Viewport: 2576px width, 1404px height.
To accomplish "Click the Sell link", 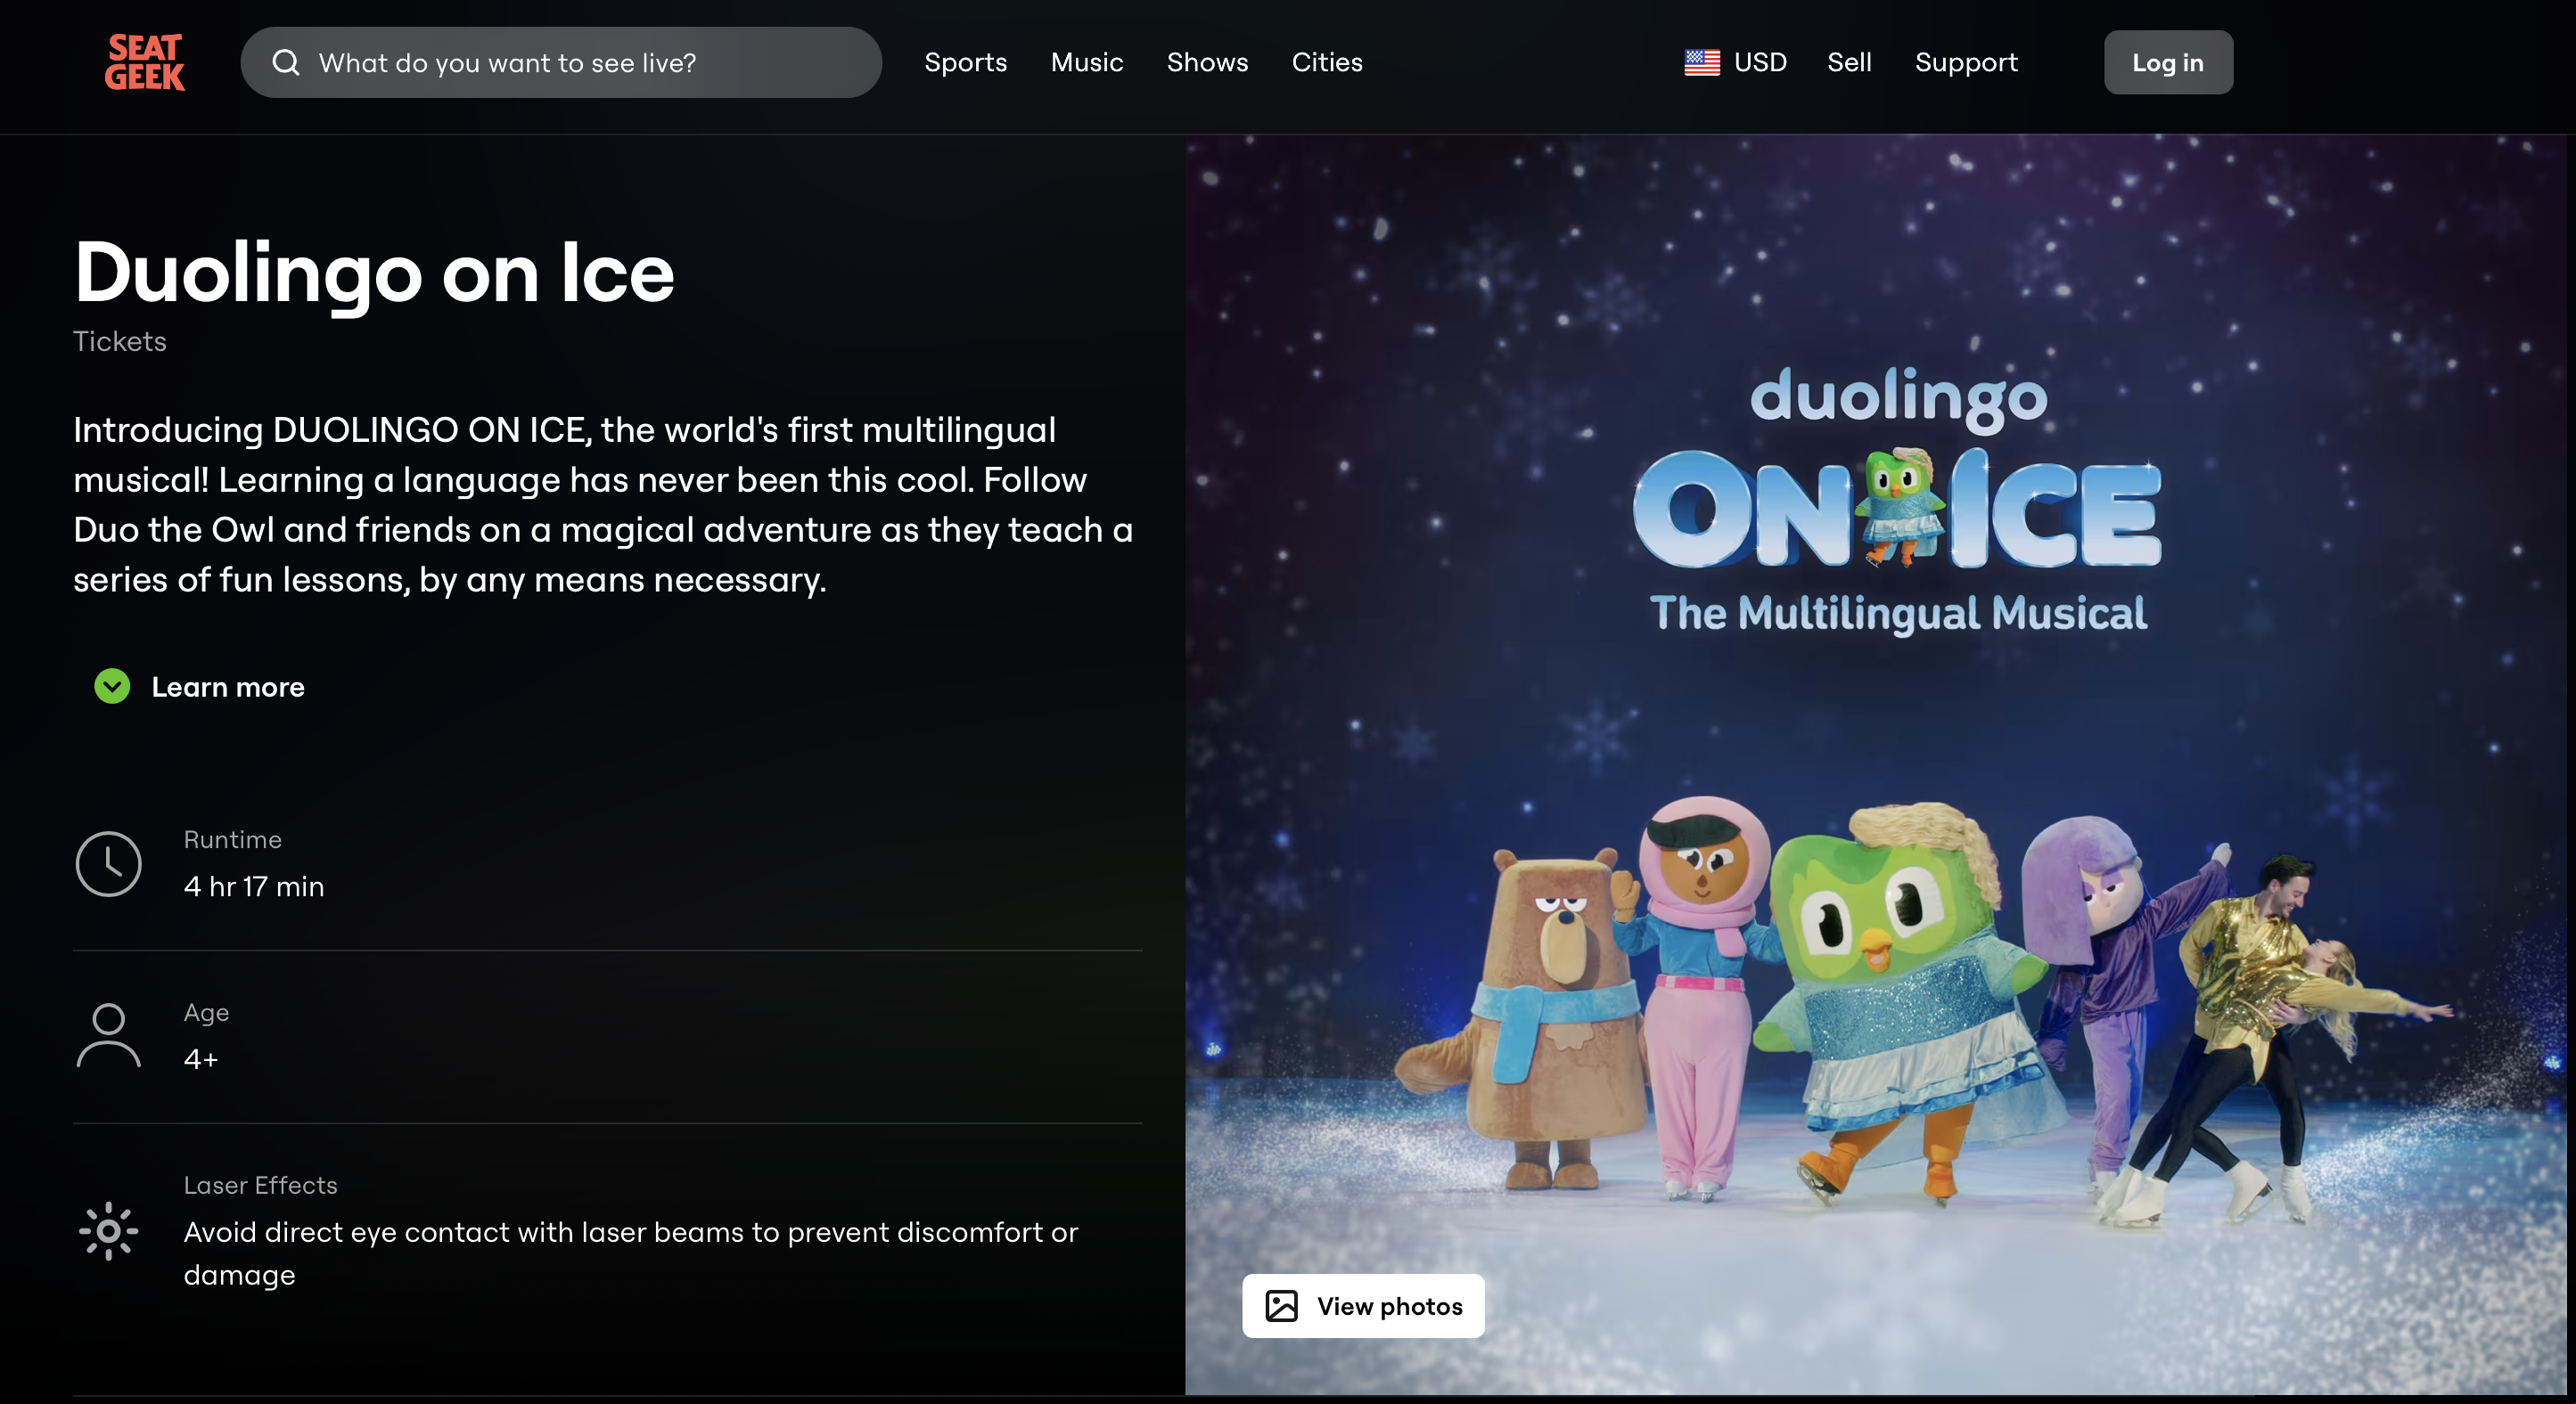I will click(x=1849, y=63).
